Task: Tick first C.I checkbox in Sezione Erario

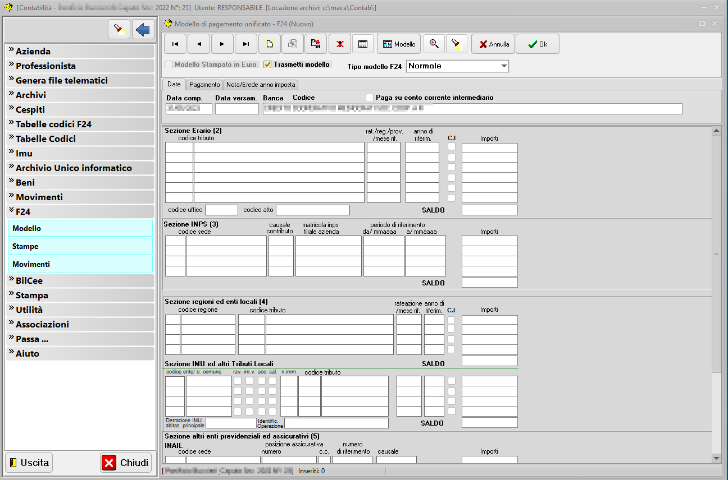Action: [x=452, y=147]
